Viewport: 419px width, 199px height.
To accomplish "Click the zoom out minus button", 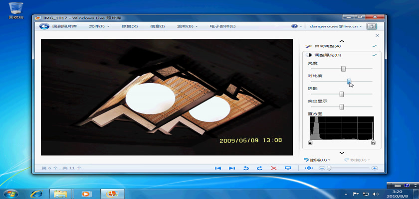I will tap(322, 168).
